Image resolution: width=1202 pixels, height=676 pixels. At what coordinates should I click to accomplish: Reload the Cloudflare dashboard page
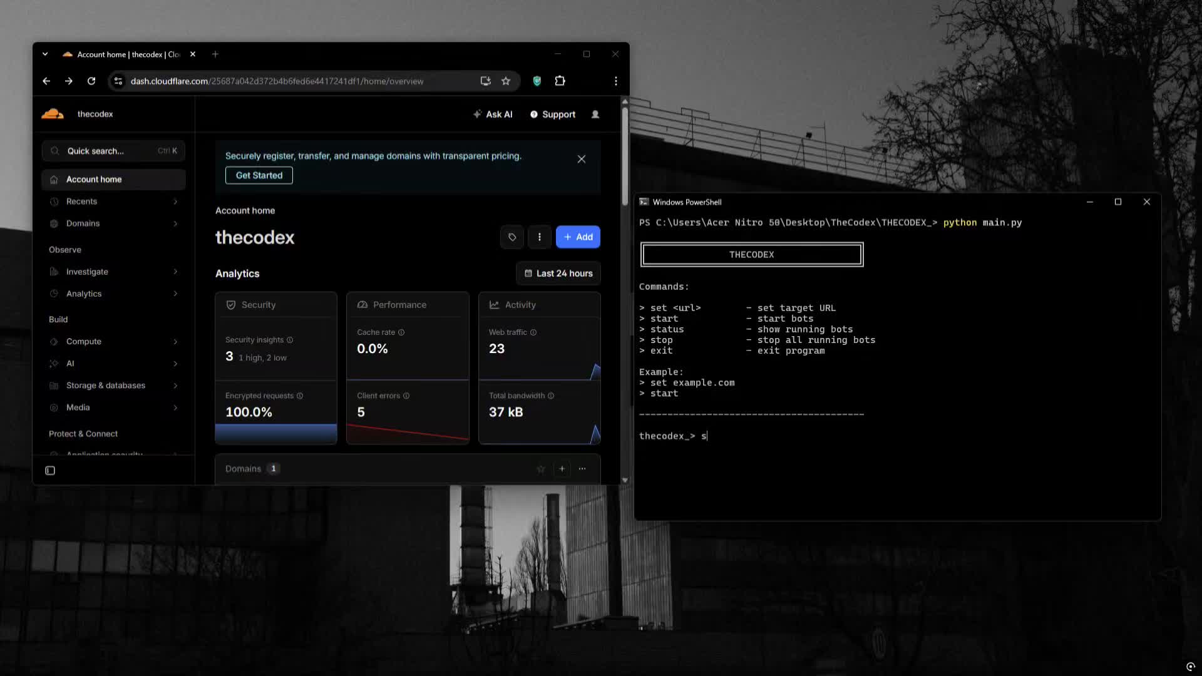click(91, 81)
